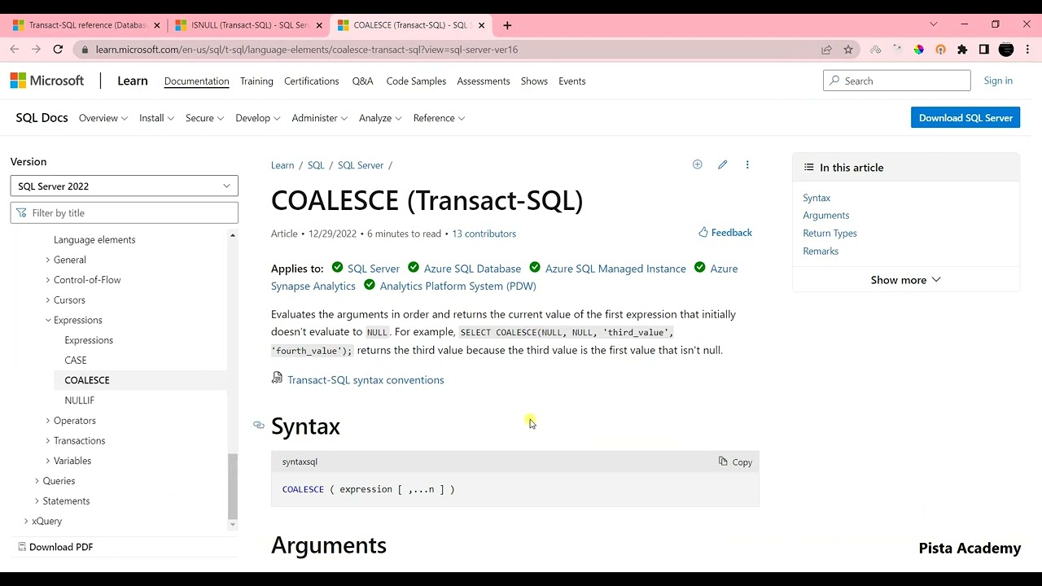Image resolution: width=1042 pixels, height=586 pixels.
Task: Expand the xQuery tree node
Action: (26, 521)
